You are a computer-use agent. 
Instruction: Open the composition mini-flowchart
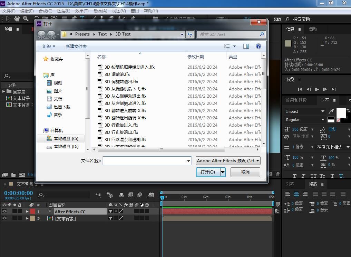pos(98,195)
